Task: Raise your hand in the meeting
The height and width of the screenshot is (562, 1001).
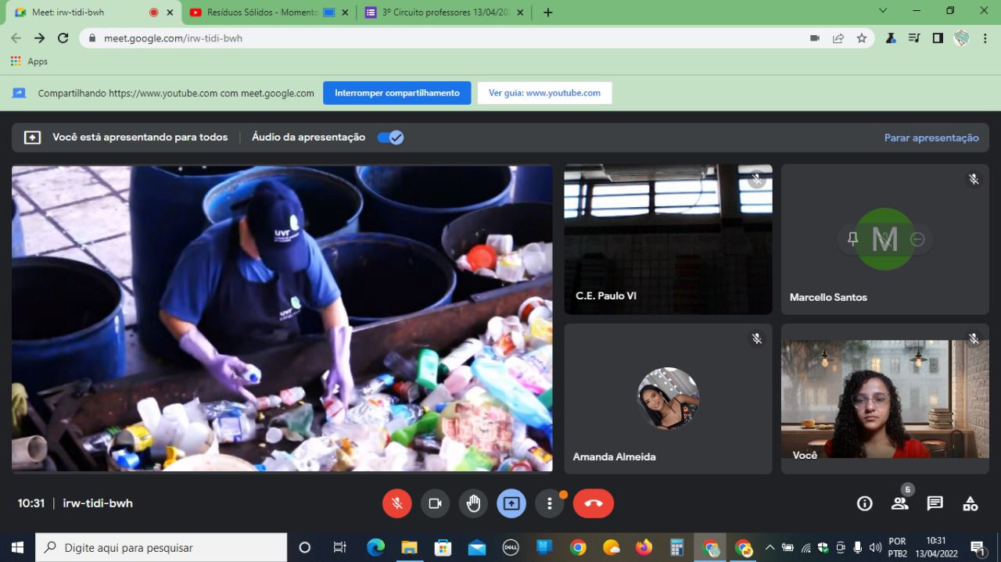Action: (x=473, y=503)
